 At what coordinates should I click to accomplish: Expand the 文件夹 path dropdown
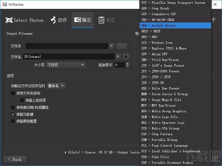pyautogui.click(x=111, y=46)
